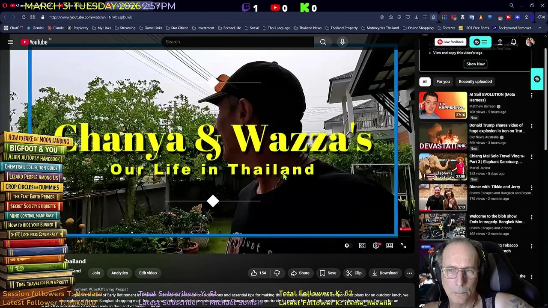Screen dimensions: 548x308
Task: Open the Background Remover bookmark
Action: pyautogui.click(x=512, y=28)
